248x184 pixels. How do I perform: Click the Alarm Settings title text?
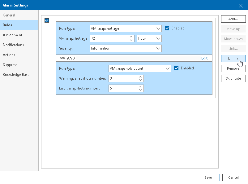[x=15, y=5]
